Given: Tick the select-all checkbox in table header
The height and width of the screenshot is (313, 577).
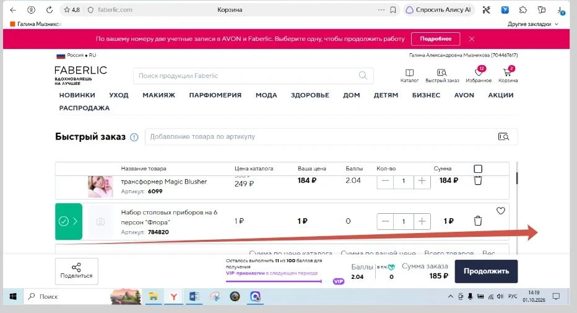Looking at the screenshot, I should point(478,169).
